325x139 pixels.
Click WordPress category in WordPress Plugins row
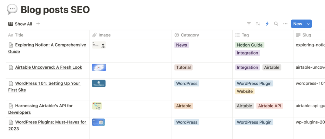(x=187, y=122)
